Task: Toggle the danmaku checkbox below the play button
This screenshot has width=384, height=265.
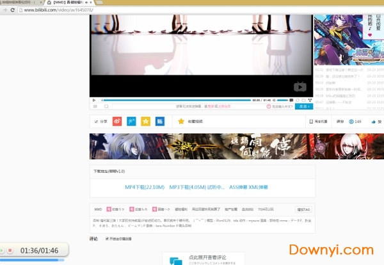Action: point(106,106)
